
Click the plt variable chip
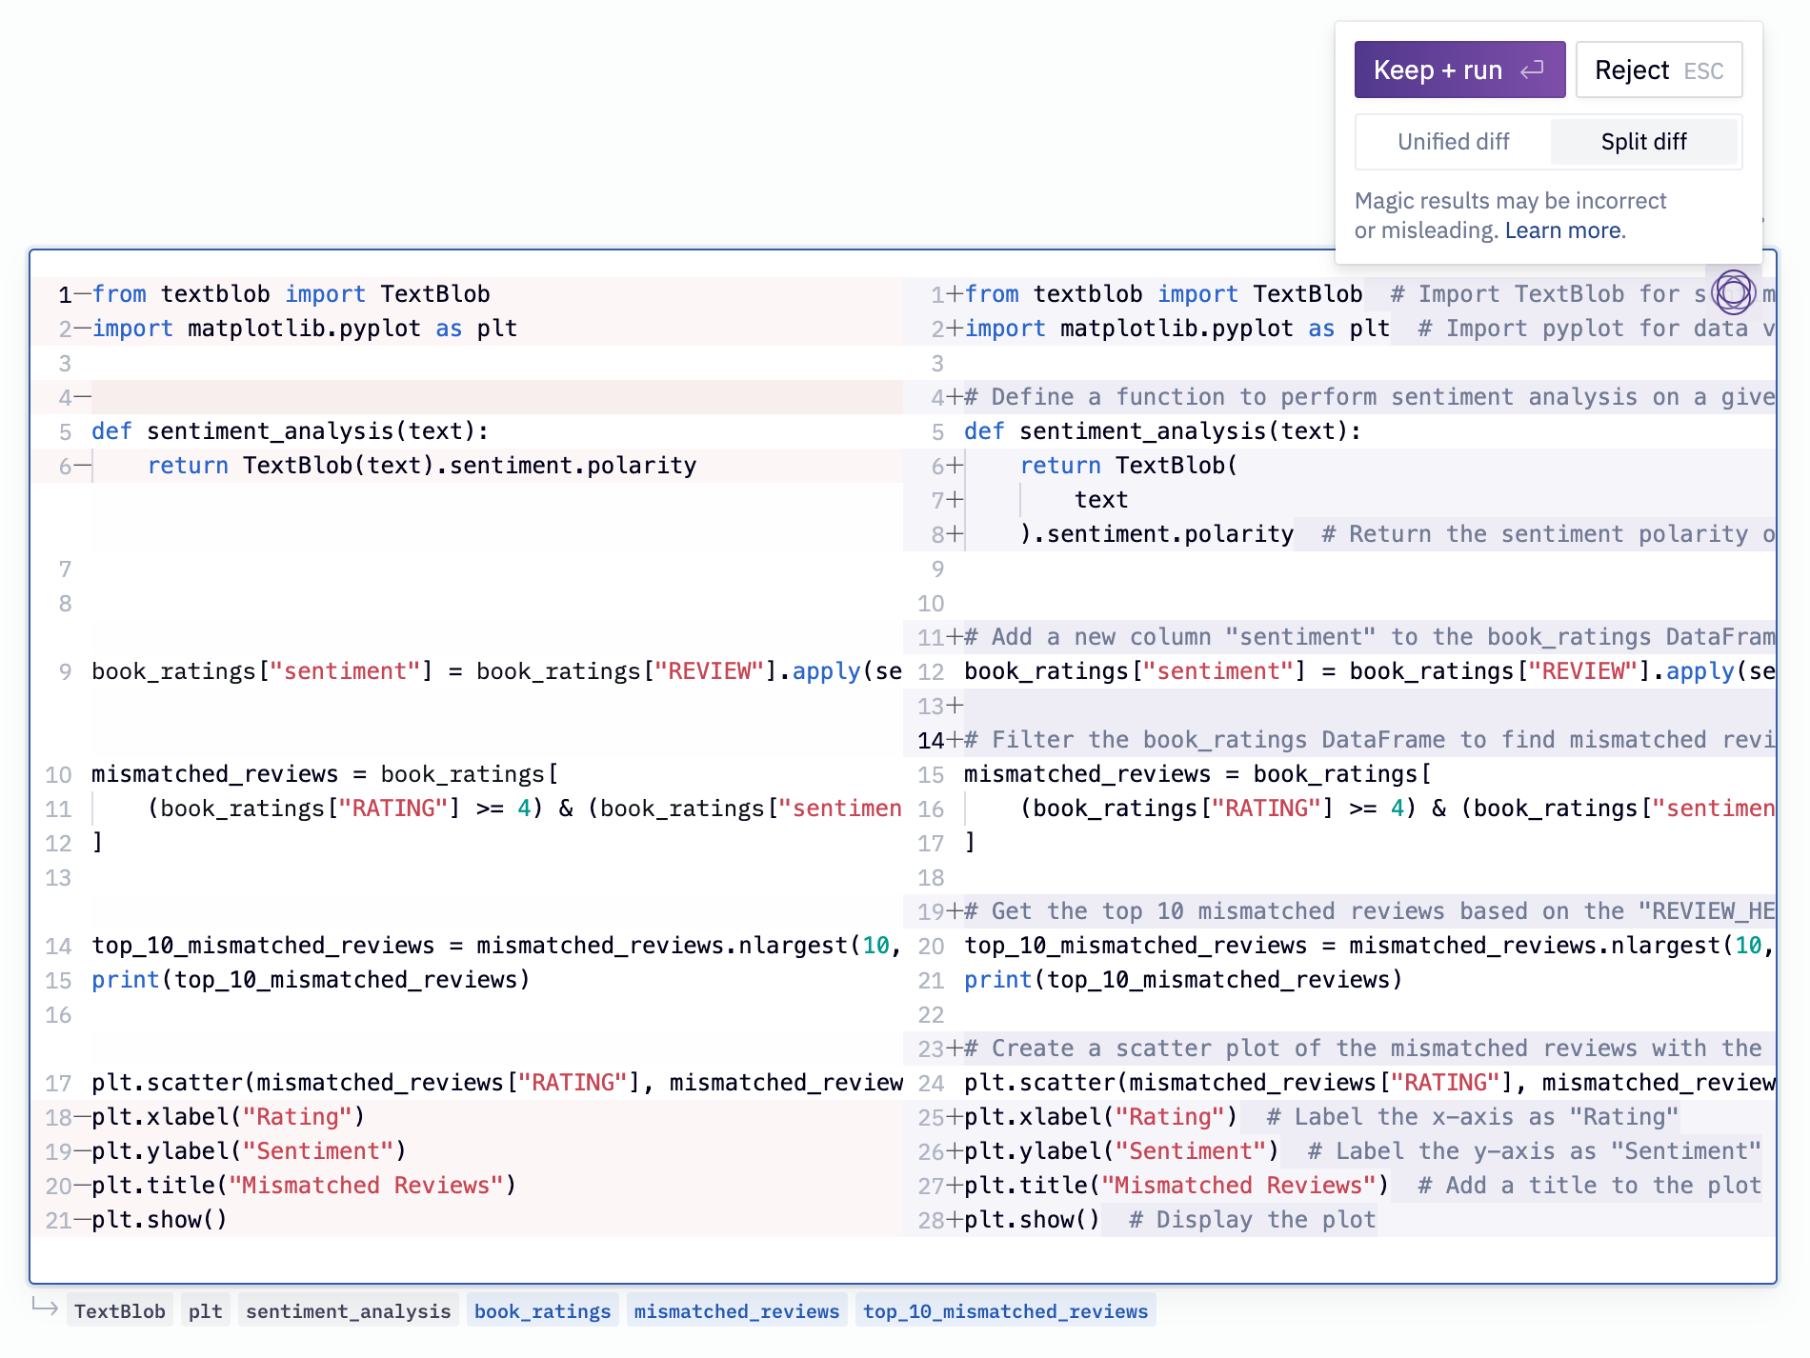pos(205,1311)
